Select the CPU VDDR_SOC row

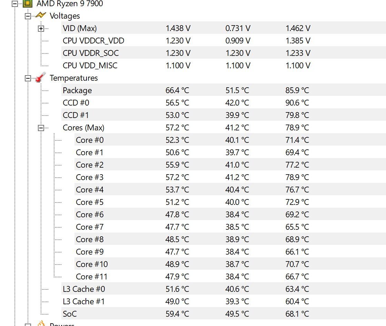tap(224, 53)
